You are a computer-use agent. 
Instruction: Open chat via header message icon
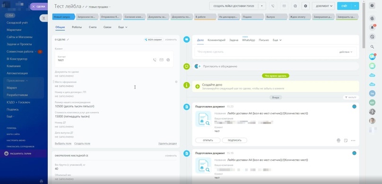(295, 6)
